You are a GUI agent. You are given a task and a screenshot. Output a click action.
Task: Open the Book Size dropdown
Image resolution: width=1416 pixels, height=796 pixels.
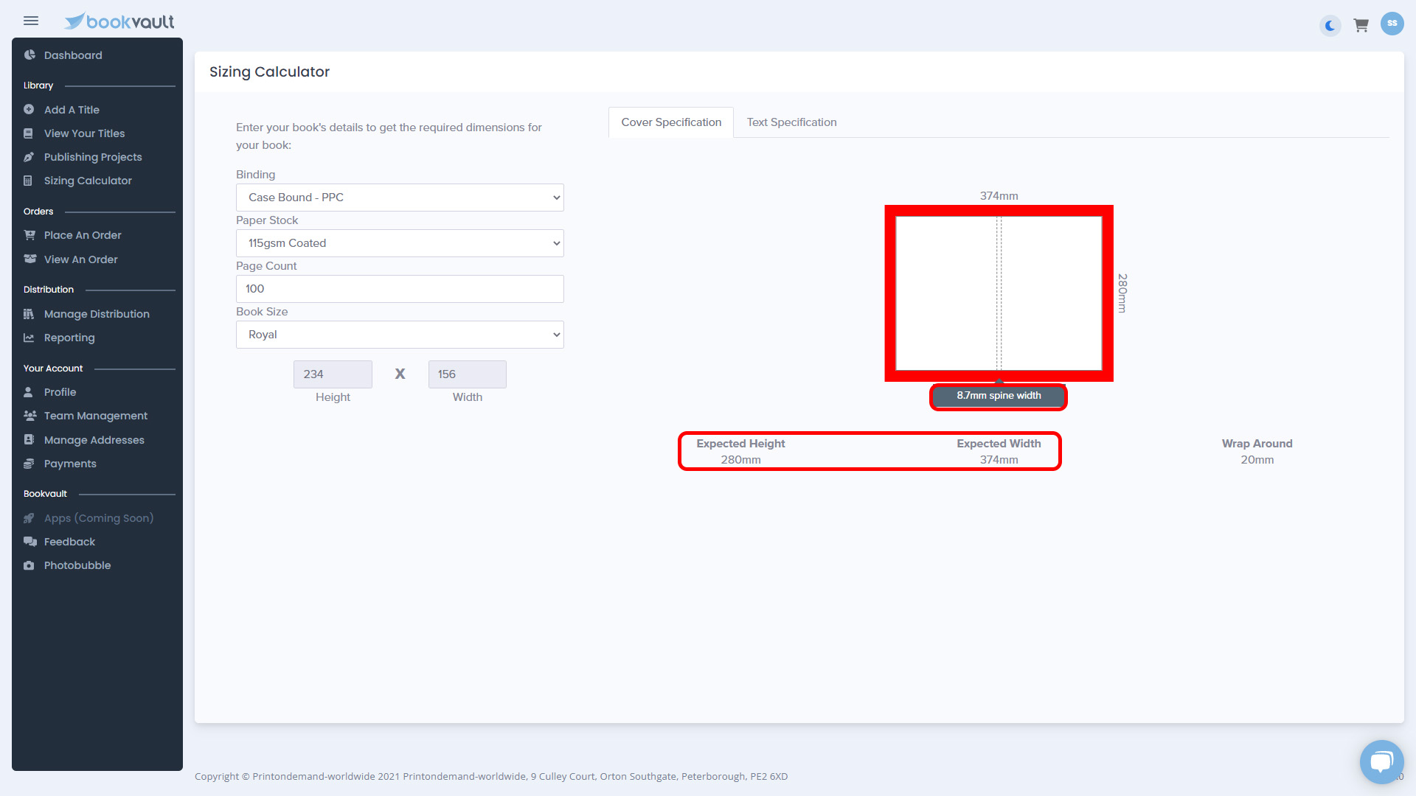pos(400,335)
